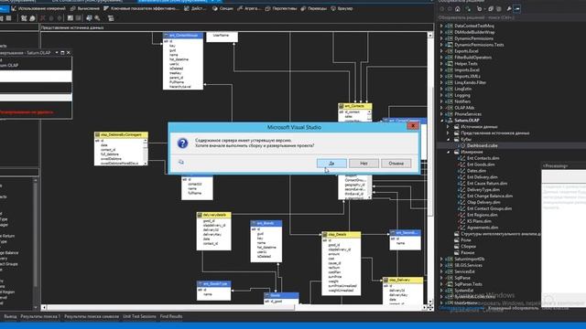
Task: Click the Collapse All icon in Solution Explorer
Action: tap(491, 8)
